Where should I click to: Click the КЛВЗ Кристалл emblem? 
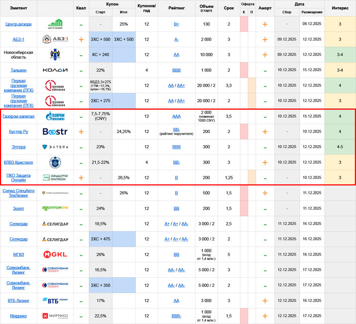point(54,163)
